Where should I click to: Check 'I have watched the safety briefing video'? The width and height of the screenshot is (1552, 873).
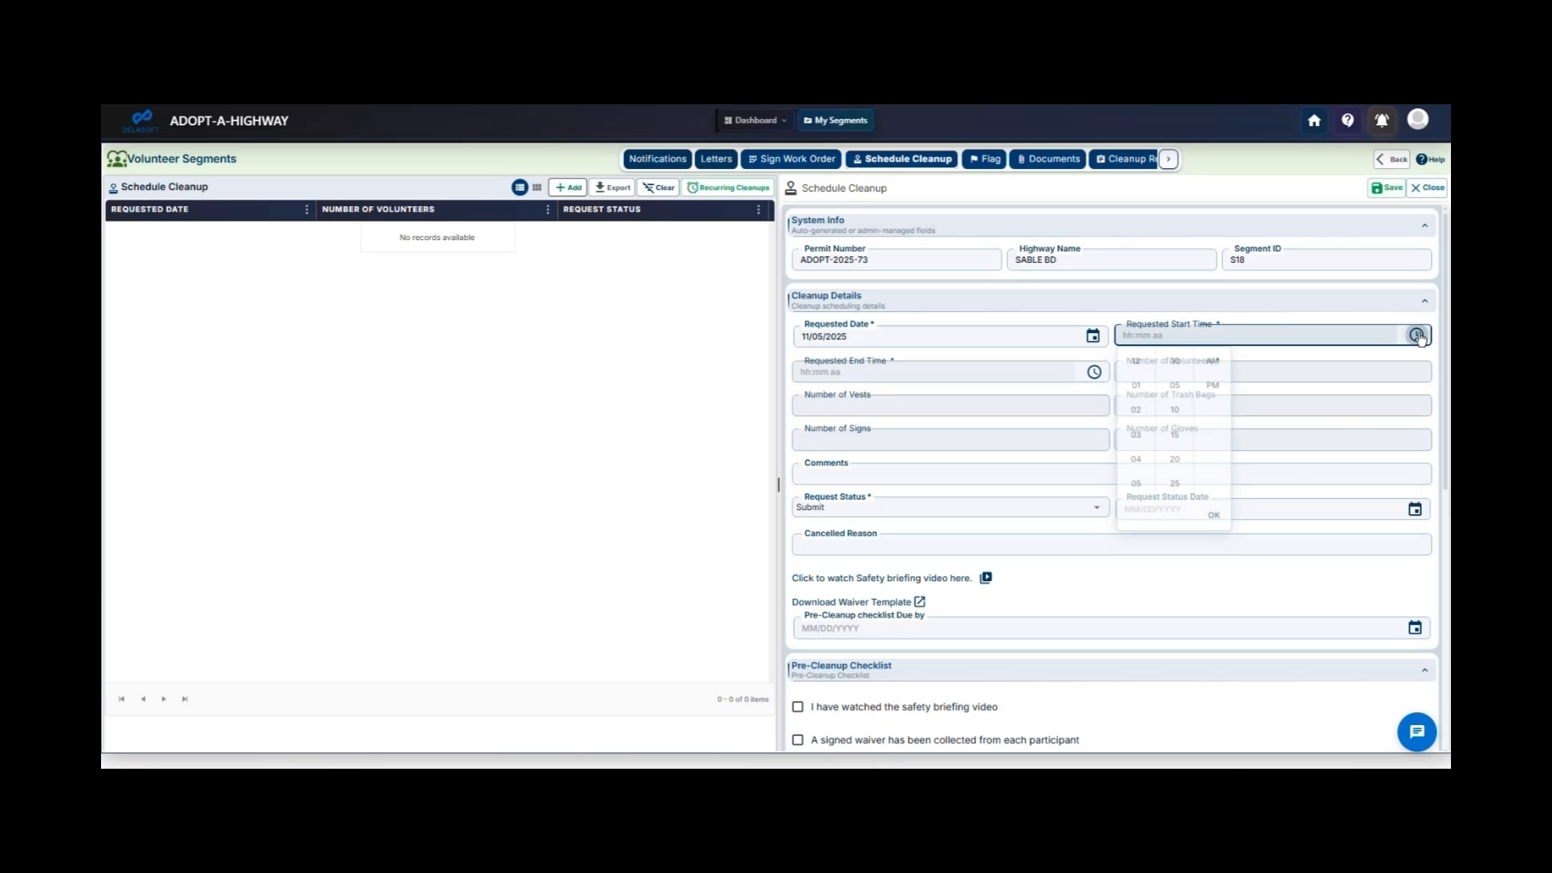(798, 706)
